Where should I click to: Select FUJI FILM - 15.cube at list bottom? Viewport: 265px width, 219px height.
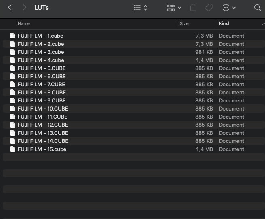(42, 149)
